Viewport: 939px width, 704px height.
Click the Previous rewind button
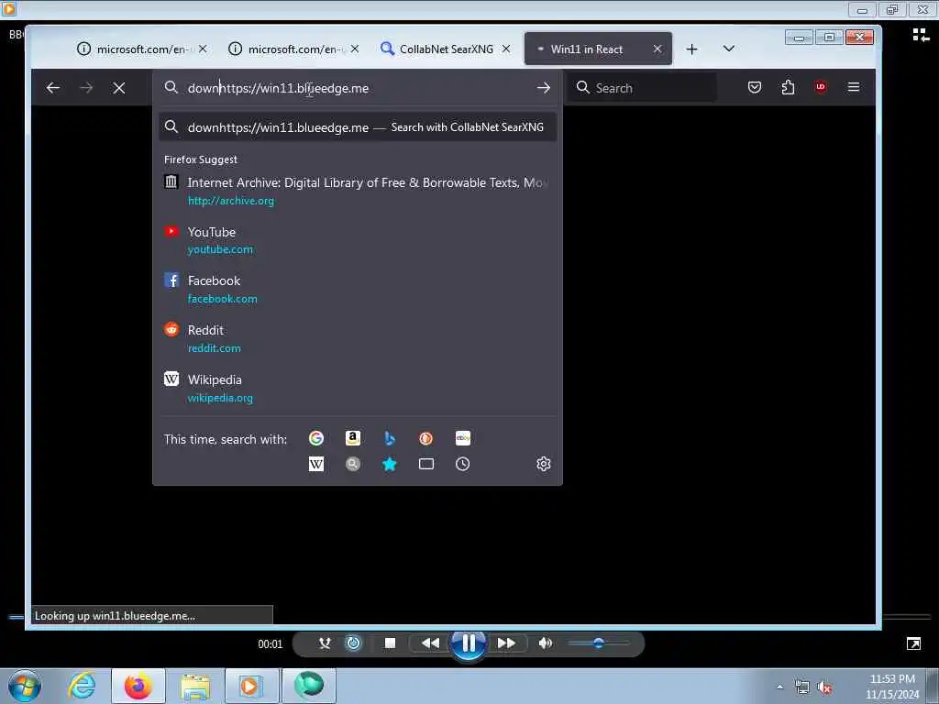coord(430,643)
